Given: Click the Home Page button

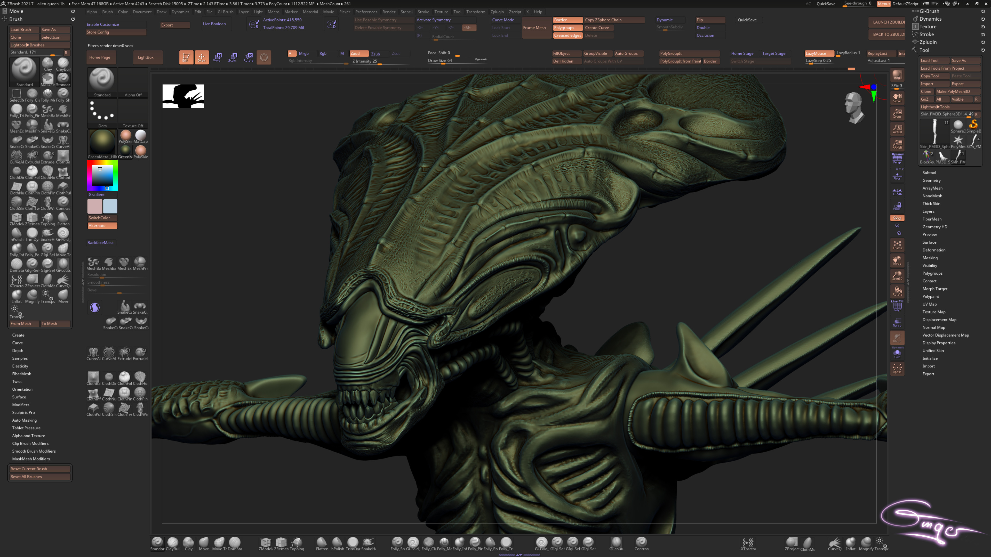Looking at the screenshot, I should point(101,57).
